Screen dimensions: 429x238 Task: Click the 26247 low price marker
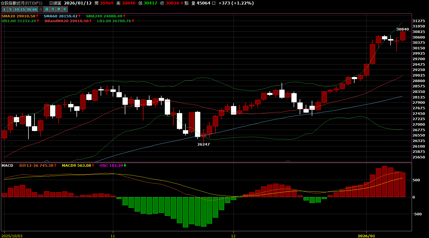203,144
